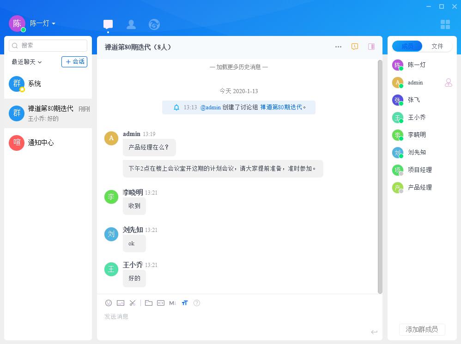Click the send image icon
Screen dimensions: 461x344
click(121, 303)
